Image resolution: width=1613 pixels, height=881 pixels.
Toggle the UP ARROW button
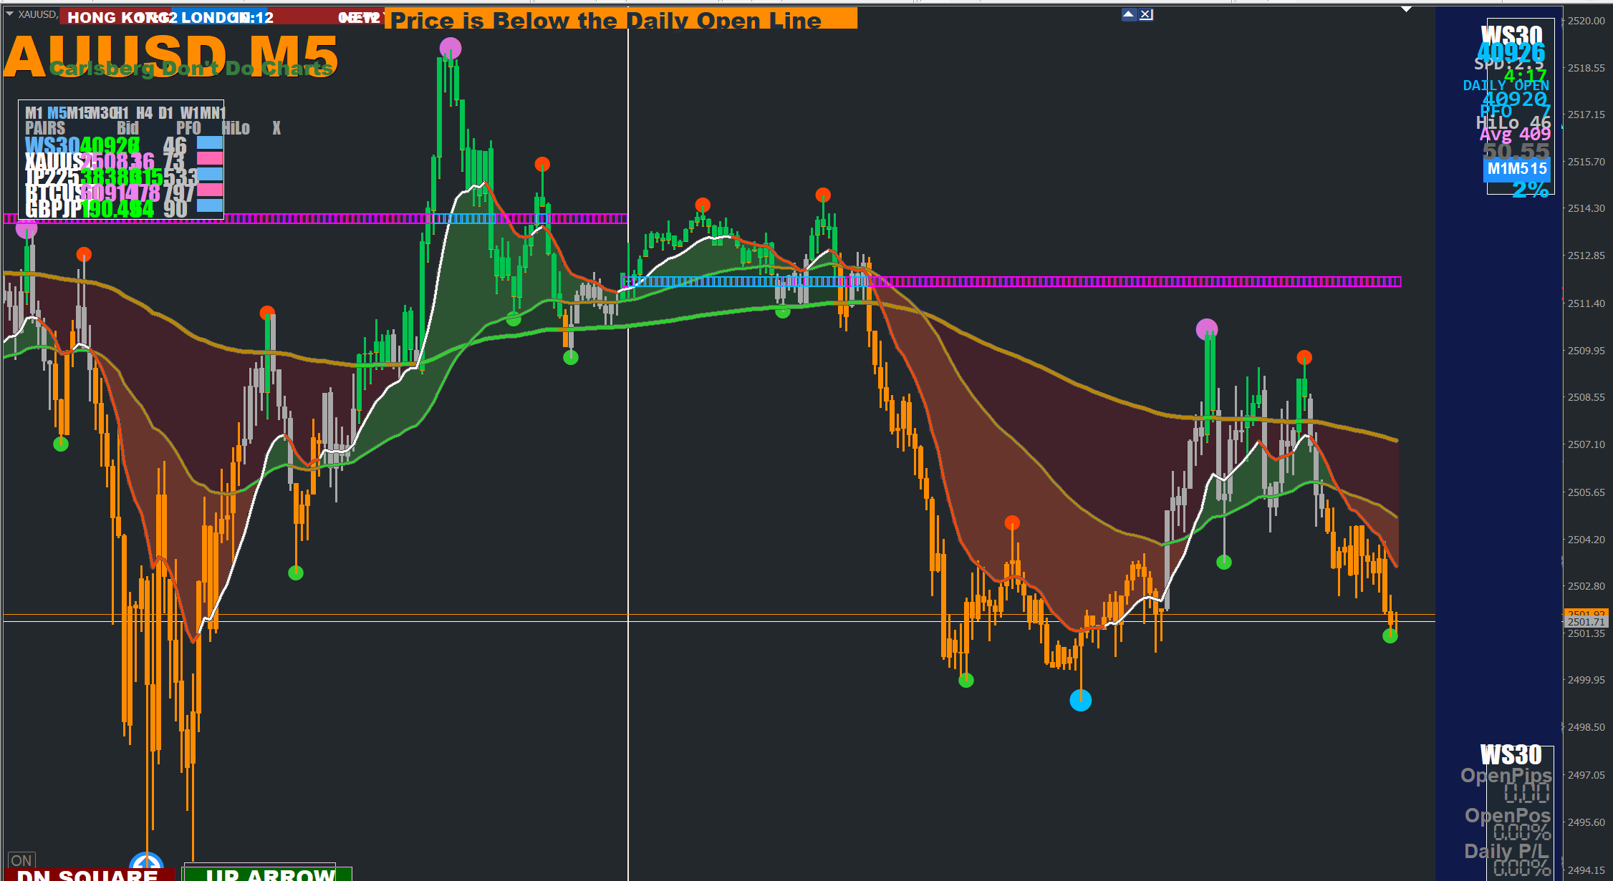coord(269,875)
